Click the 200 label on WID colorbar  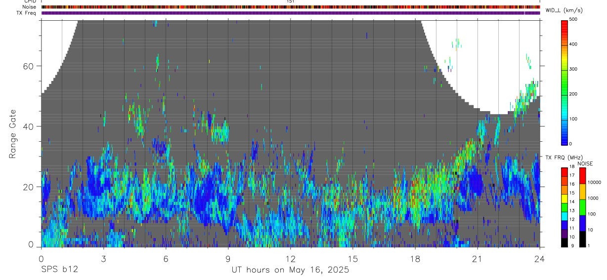[x=573, y=94]
